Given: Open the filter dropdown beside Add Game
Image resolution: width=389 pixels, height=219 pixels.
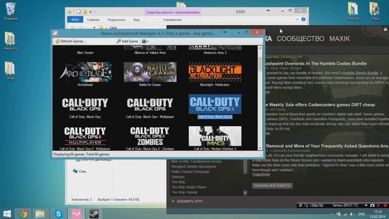Looking at the screenshot, I should [145, 41].
